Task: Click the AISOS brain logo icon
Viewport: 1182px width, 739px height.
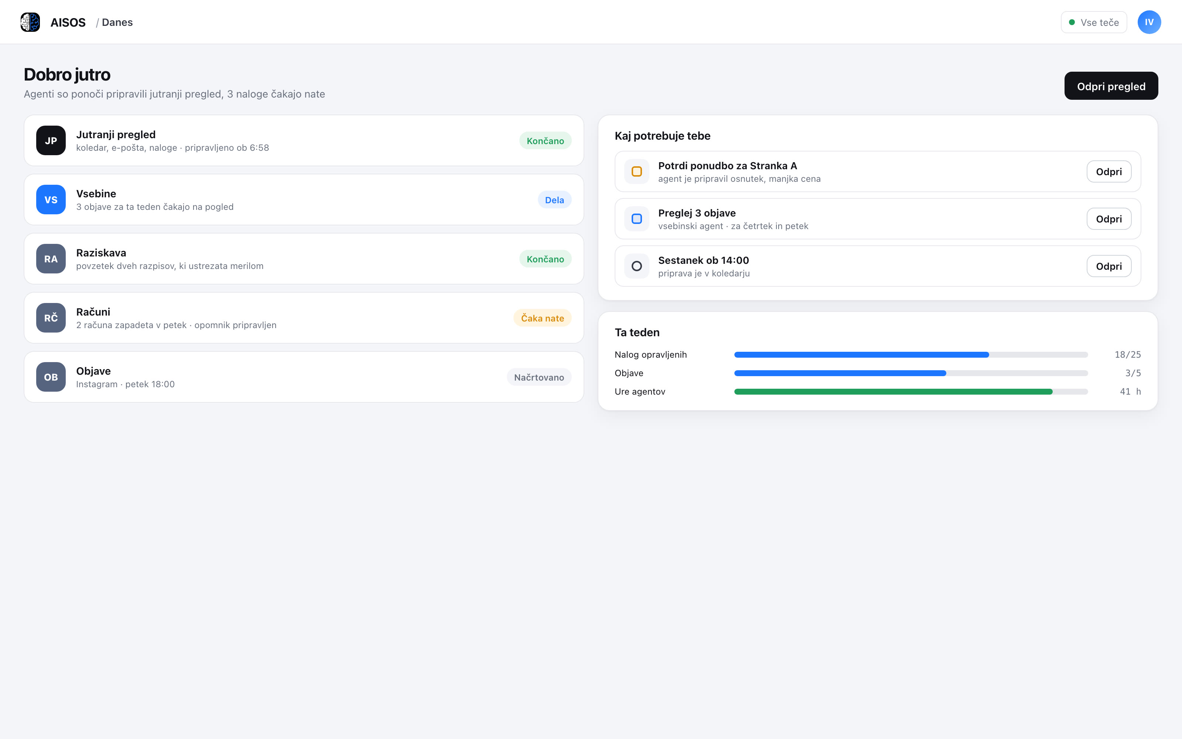Action: 30,22
